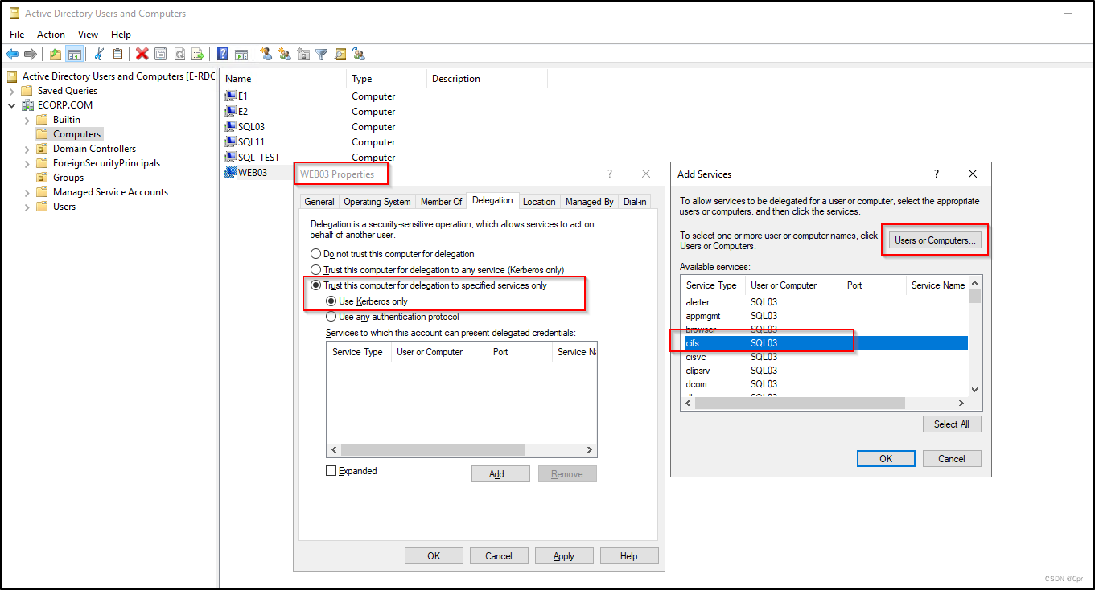Click the Saved Queries folder icon

[x=27, y=91]
